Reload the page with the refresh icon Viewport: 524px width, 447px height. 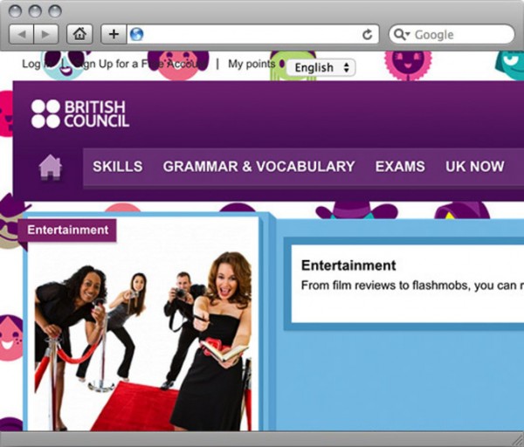point(368,34)
